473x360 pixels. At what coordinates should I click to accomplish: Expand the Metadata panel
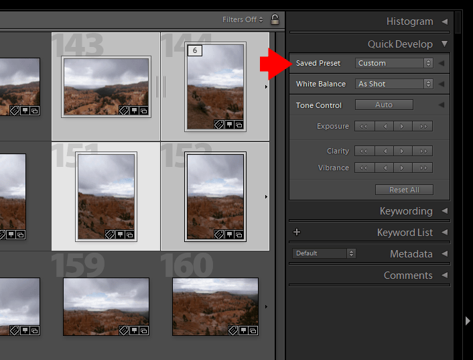444,254
